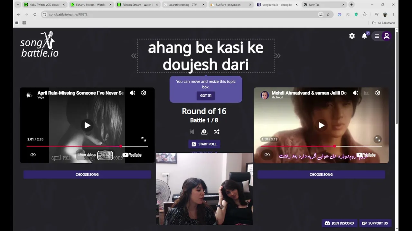Click the address bar URL
This screenshot has height=231, width=412.
[68, 14]
